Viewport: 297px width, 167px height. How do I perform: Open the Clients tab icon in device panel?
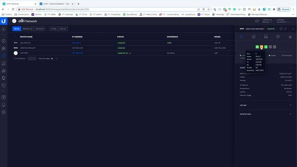click(x=254, y=37)
